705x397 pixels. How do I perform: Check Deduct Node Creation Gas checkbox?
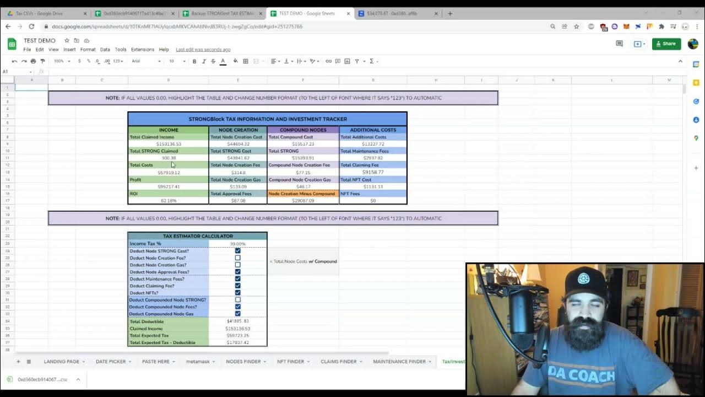(x=238, y=265)
